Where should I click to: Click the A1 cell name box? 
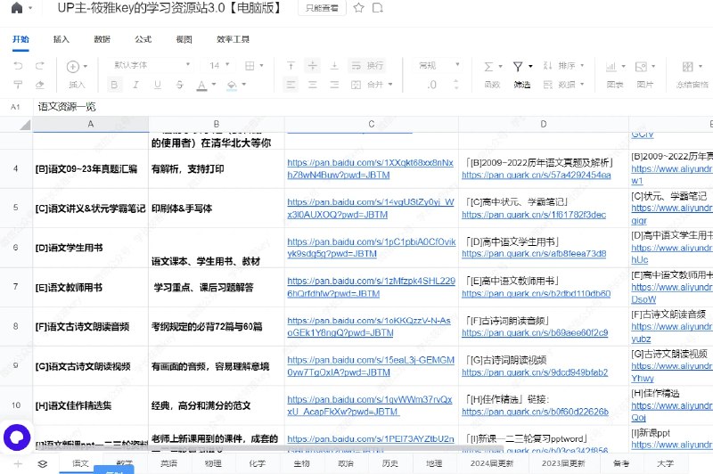[16, 107]
